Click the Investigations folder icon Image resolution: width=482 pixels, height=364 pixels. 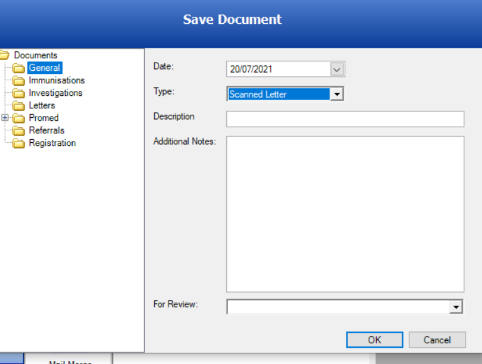pos(19,93)
